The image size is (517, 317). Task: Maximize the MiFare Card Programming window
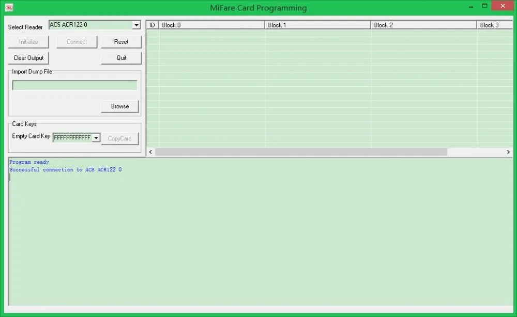click(x=485, y=6)
